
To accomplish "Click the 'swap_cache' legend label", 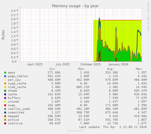I will click(17, 83).
